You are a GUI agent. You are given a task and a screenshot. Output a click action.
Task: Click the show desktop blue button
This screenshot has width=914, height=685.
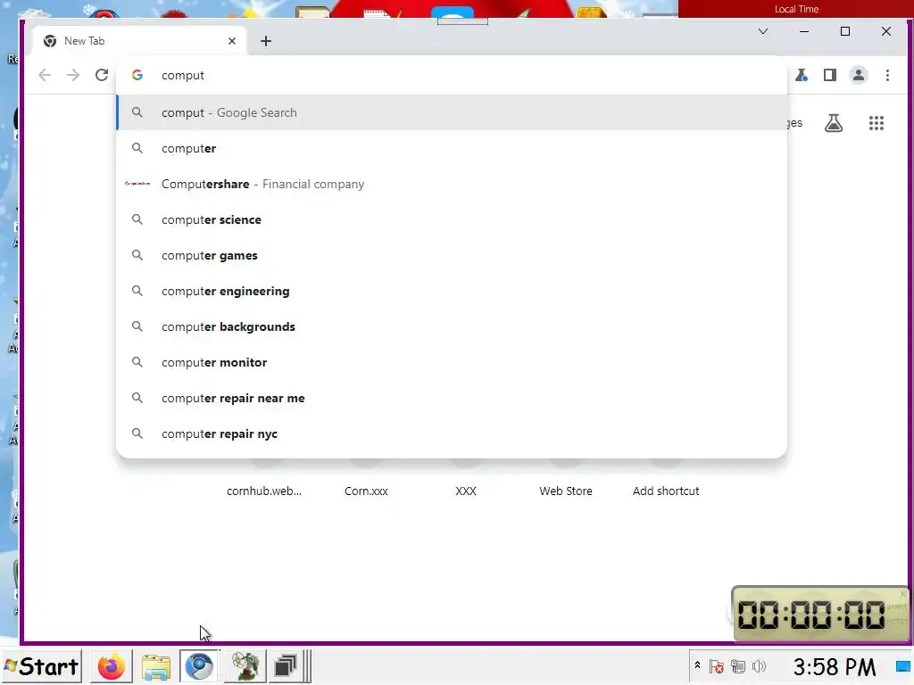tap(903, 666)
